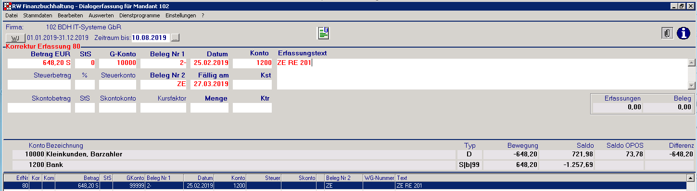Screen dimensions: 697x191
Task: Click the RW app icon in title bar
Action: point(7,6)
